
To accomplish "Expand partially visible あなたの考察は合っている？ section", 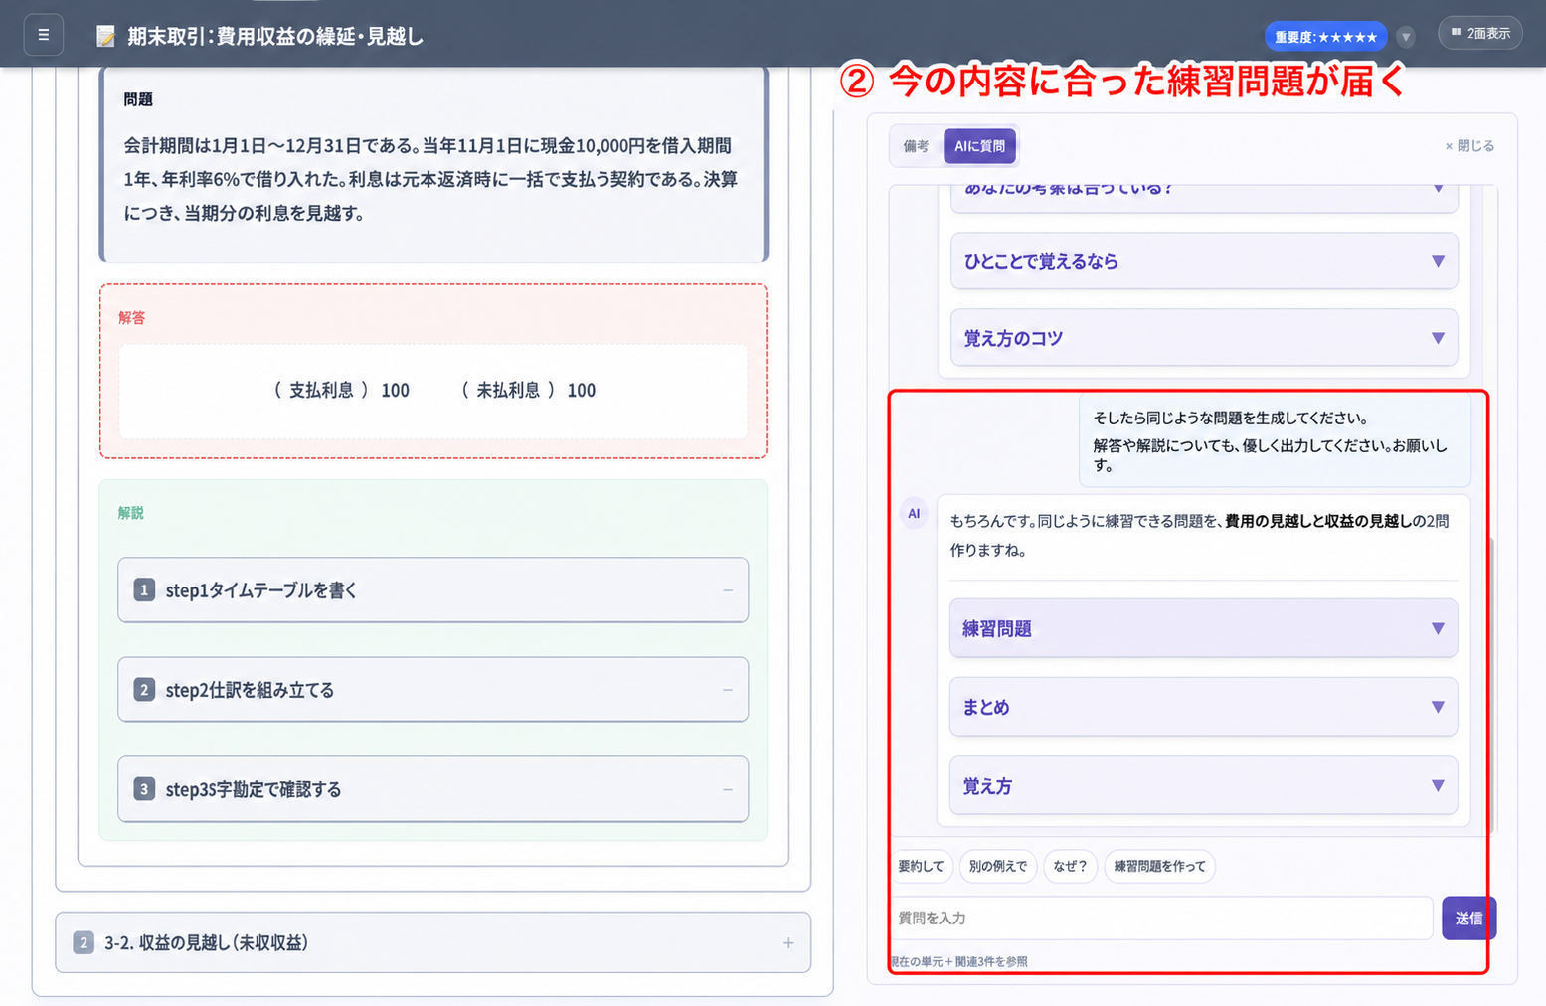I will (1204, 197).
